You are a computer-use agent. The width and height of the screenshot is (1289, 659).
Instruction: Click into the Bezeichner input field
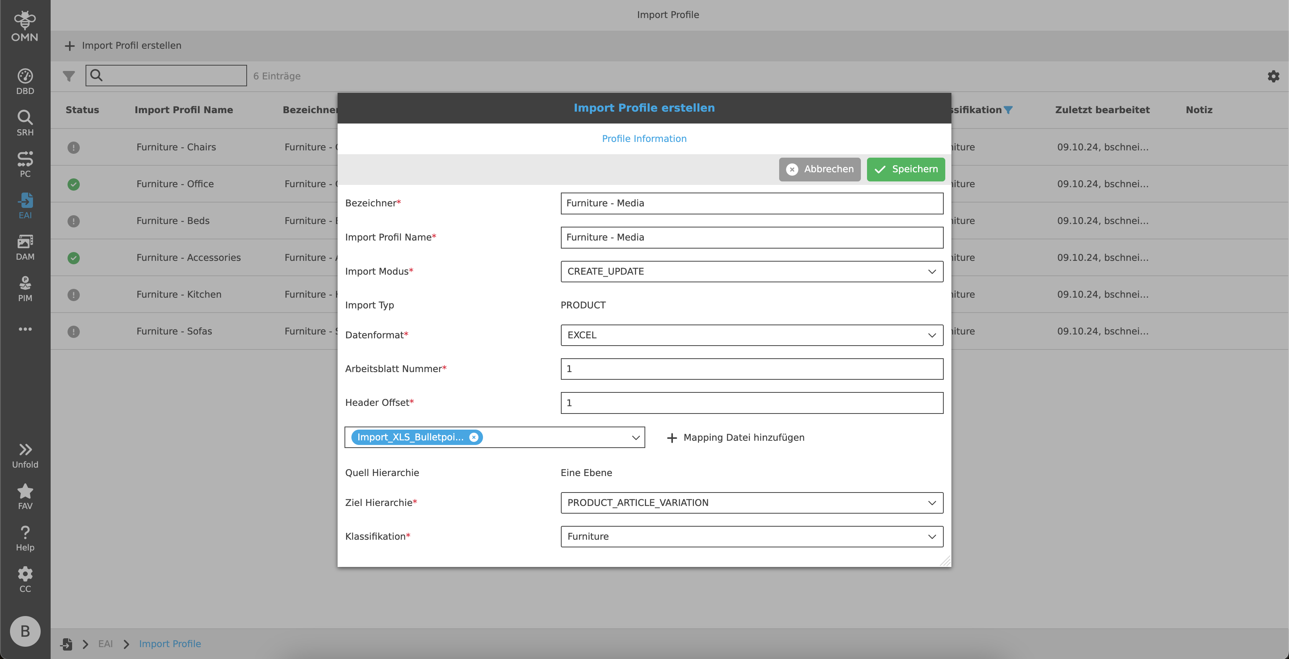751,203
